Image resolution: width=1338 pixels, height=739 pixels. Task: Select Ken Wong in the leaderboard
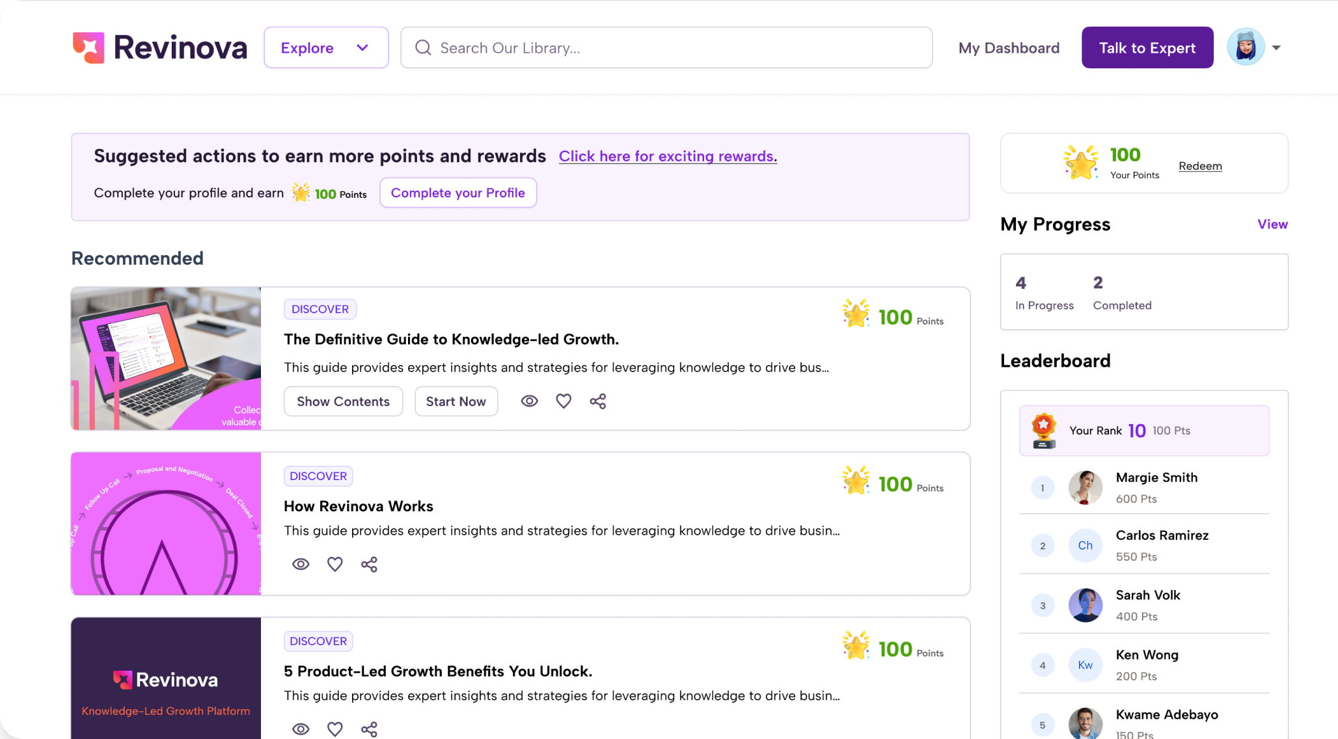point(1144,665)
